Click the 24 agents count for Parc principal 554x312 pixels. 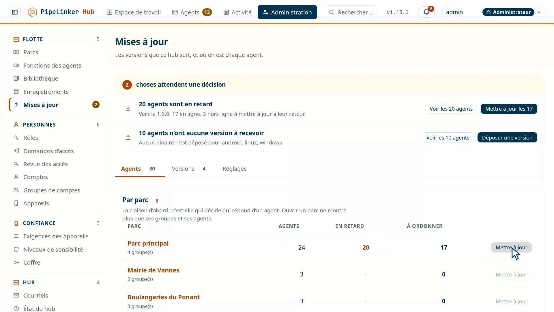(302, 248)
